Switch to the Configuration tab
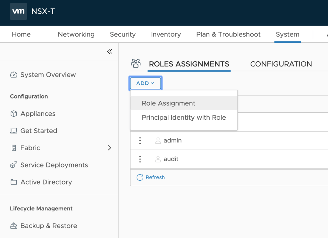 pyautogui.click(x=281, y=64)
